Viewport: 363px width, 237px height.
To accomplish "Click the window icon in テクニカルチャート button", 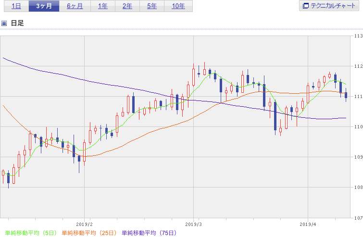I will [x=306, y=6].
